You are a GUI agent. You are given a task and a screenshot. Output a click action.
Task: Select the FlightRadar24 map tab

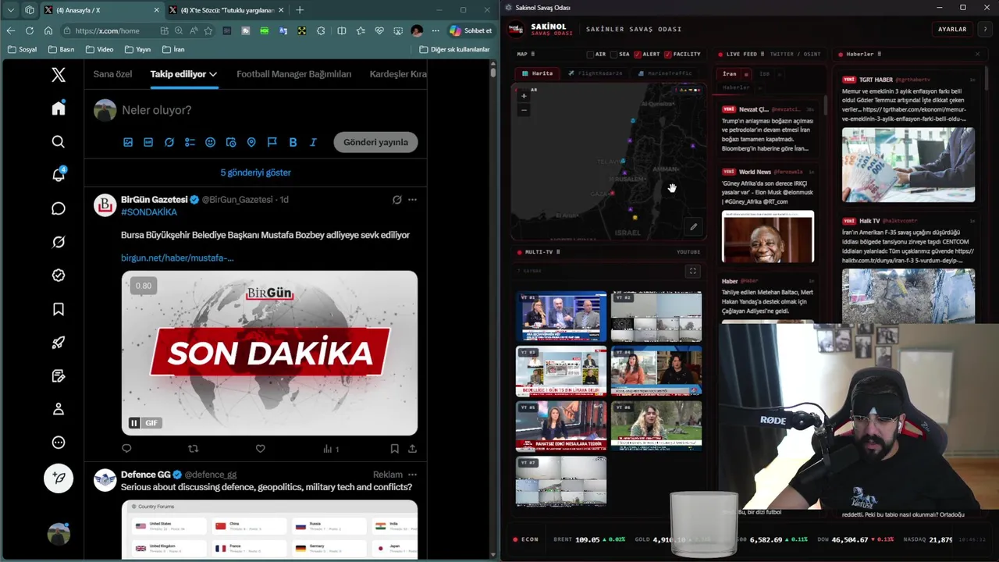(595, 73)
